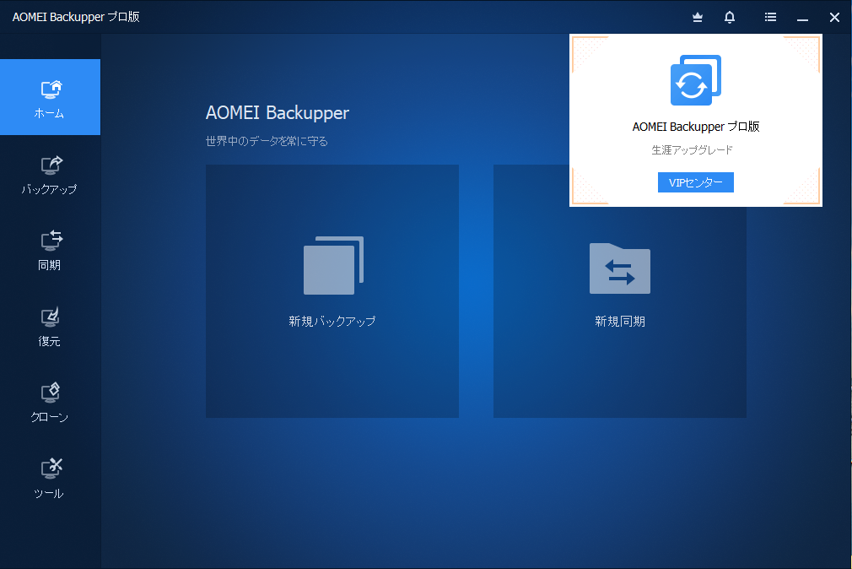
Task: Click the 生涯アップグレード text in popup
Action: click(693, 150)
